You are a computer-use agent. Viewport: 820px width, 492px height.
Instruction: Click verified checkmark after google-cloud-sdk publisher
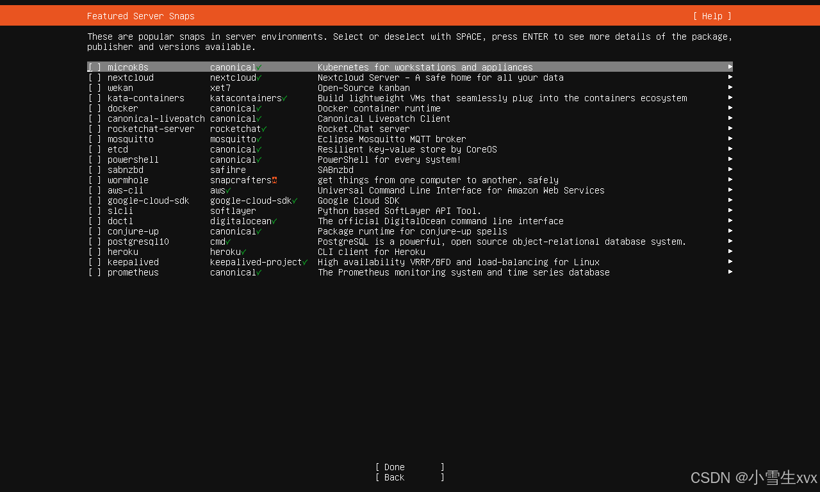coord(295,201)
